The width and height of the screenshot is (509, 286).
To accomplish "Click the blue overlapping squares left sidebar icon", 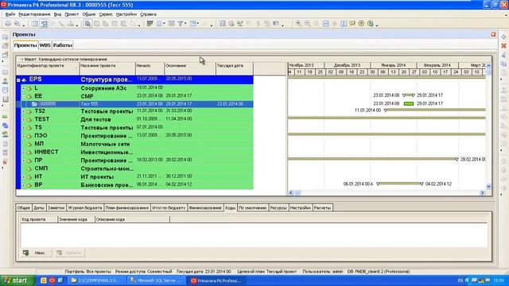I will coord(6,126).
